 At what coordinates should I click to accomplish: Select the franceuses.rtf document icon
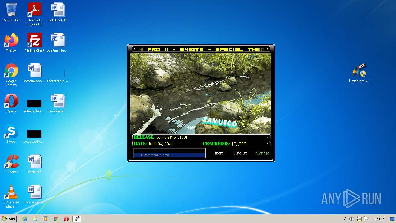[34, 195]
